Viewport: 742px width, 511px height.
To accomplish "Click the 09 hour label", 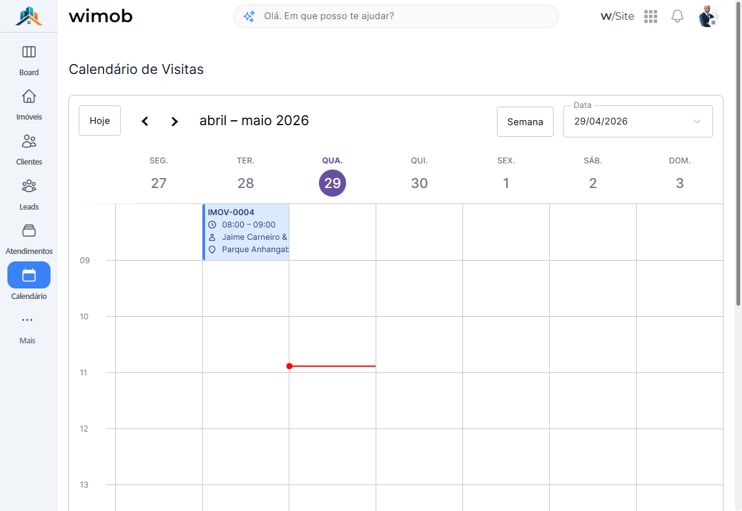I will 85,261.
